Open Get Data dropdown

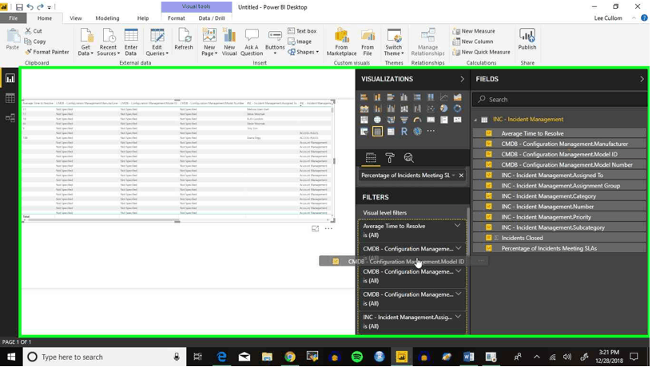point(85,42)
